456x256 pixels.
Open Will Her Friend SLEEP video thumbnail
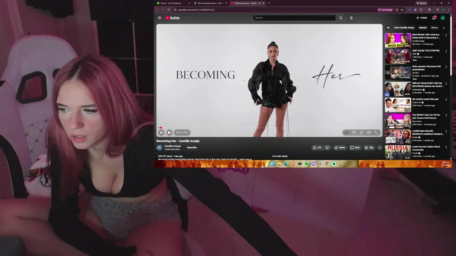click(398, 89)
